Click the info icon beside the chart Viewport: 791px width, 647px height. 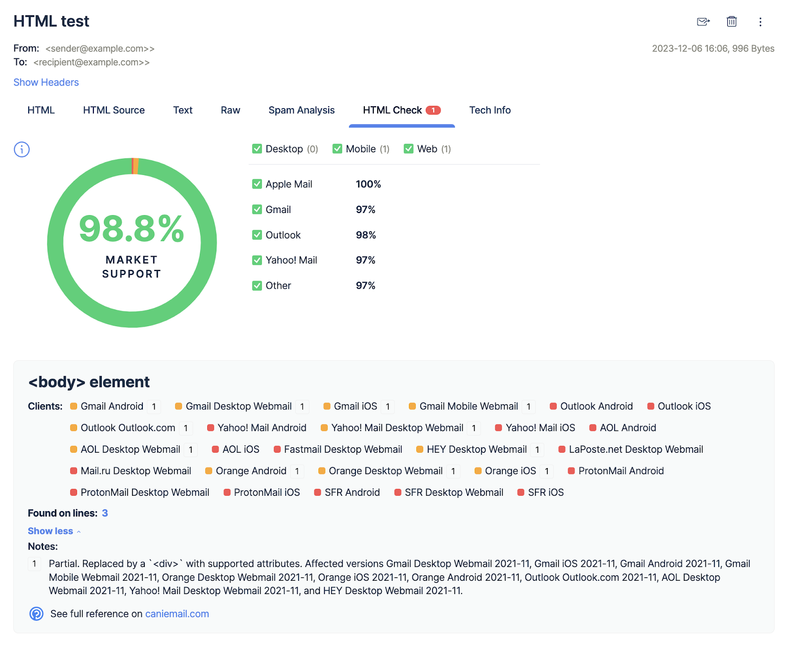tap(22, 149)
